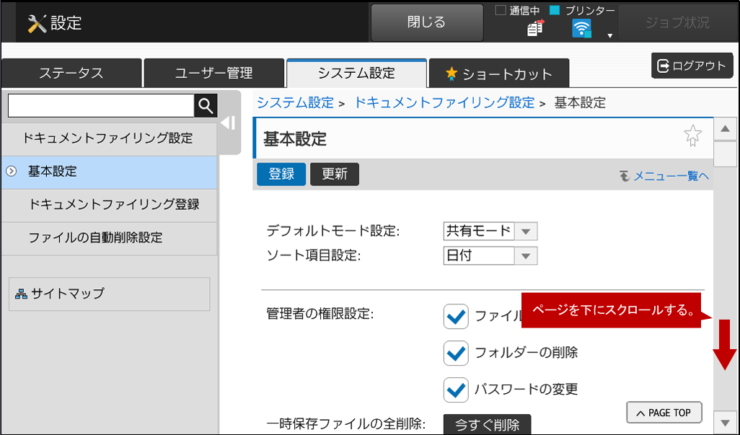Click the wireless network status icon
The image size is (740, 435).
click(581, 28)
